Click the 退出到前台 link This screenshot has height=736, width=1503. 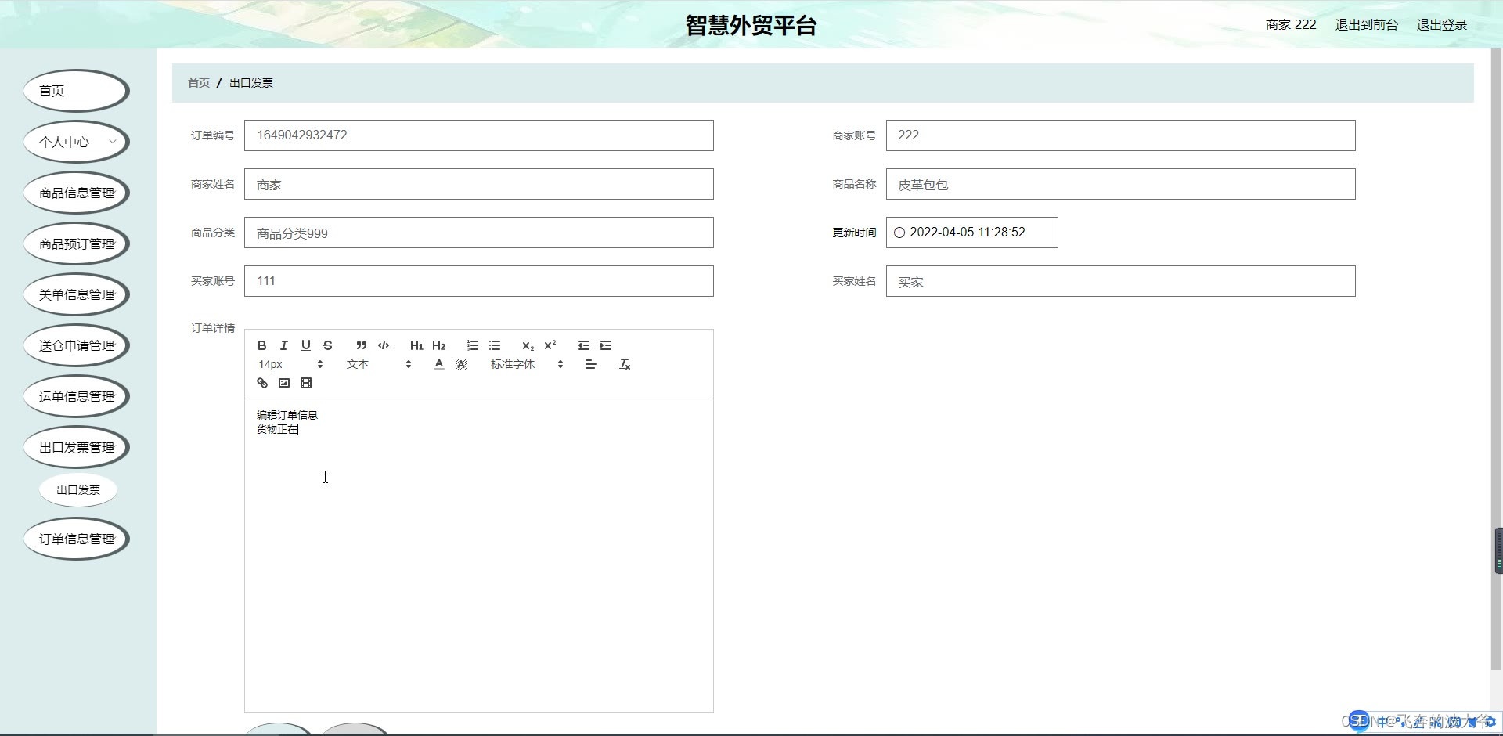[x=1367, y=25]
